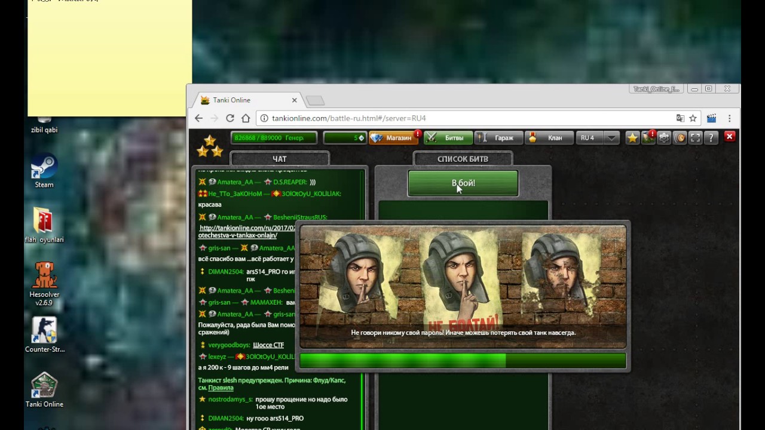
Task: Click the crystals balance indicator
Action: coord(345,138)
